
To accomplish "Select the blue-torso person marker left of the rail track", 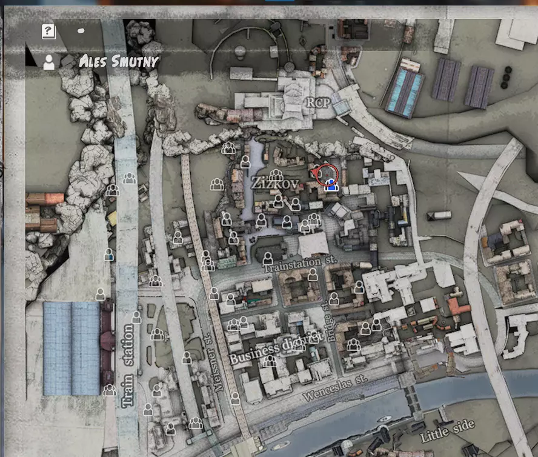I will [109, 255].
